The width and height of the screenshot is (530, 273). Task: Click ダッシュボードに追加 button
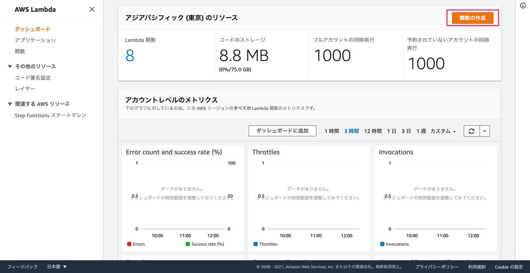click(x=283, y=131)
